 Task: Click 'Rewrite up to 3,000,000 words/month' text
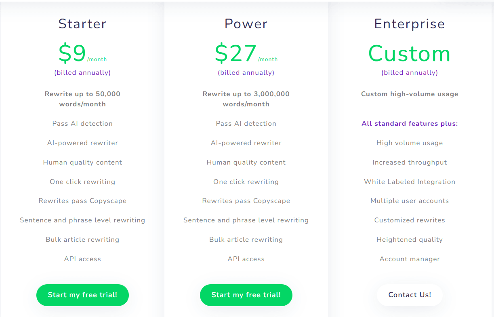pyautogui.click(x=246, y=99)
